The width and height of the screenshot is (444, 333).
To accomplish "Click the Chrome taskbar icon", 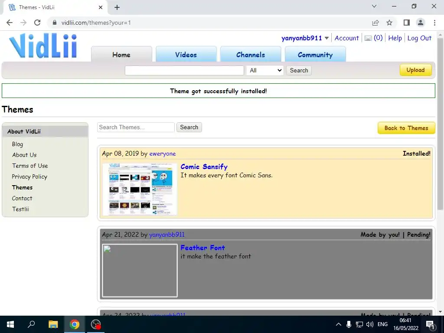I will pos(75,324).
